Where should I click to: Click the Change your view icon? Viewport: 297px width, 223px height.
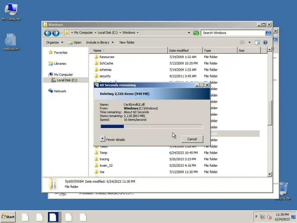242,42
